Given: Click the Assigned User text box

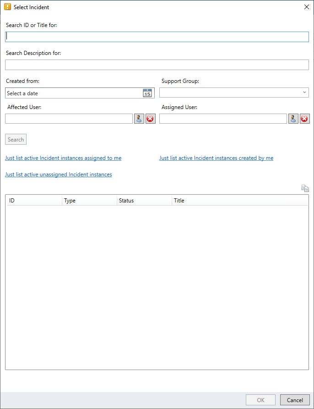Looking at the screenshot, I should coord(223,119).
